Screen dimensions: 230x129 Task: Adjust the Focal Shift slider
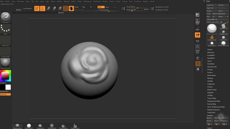tap(137, 7)
